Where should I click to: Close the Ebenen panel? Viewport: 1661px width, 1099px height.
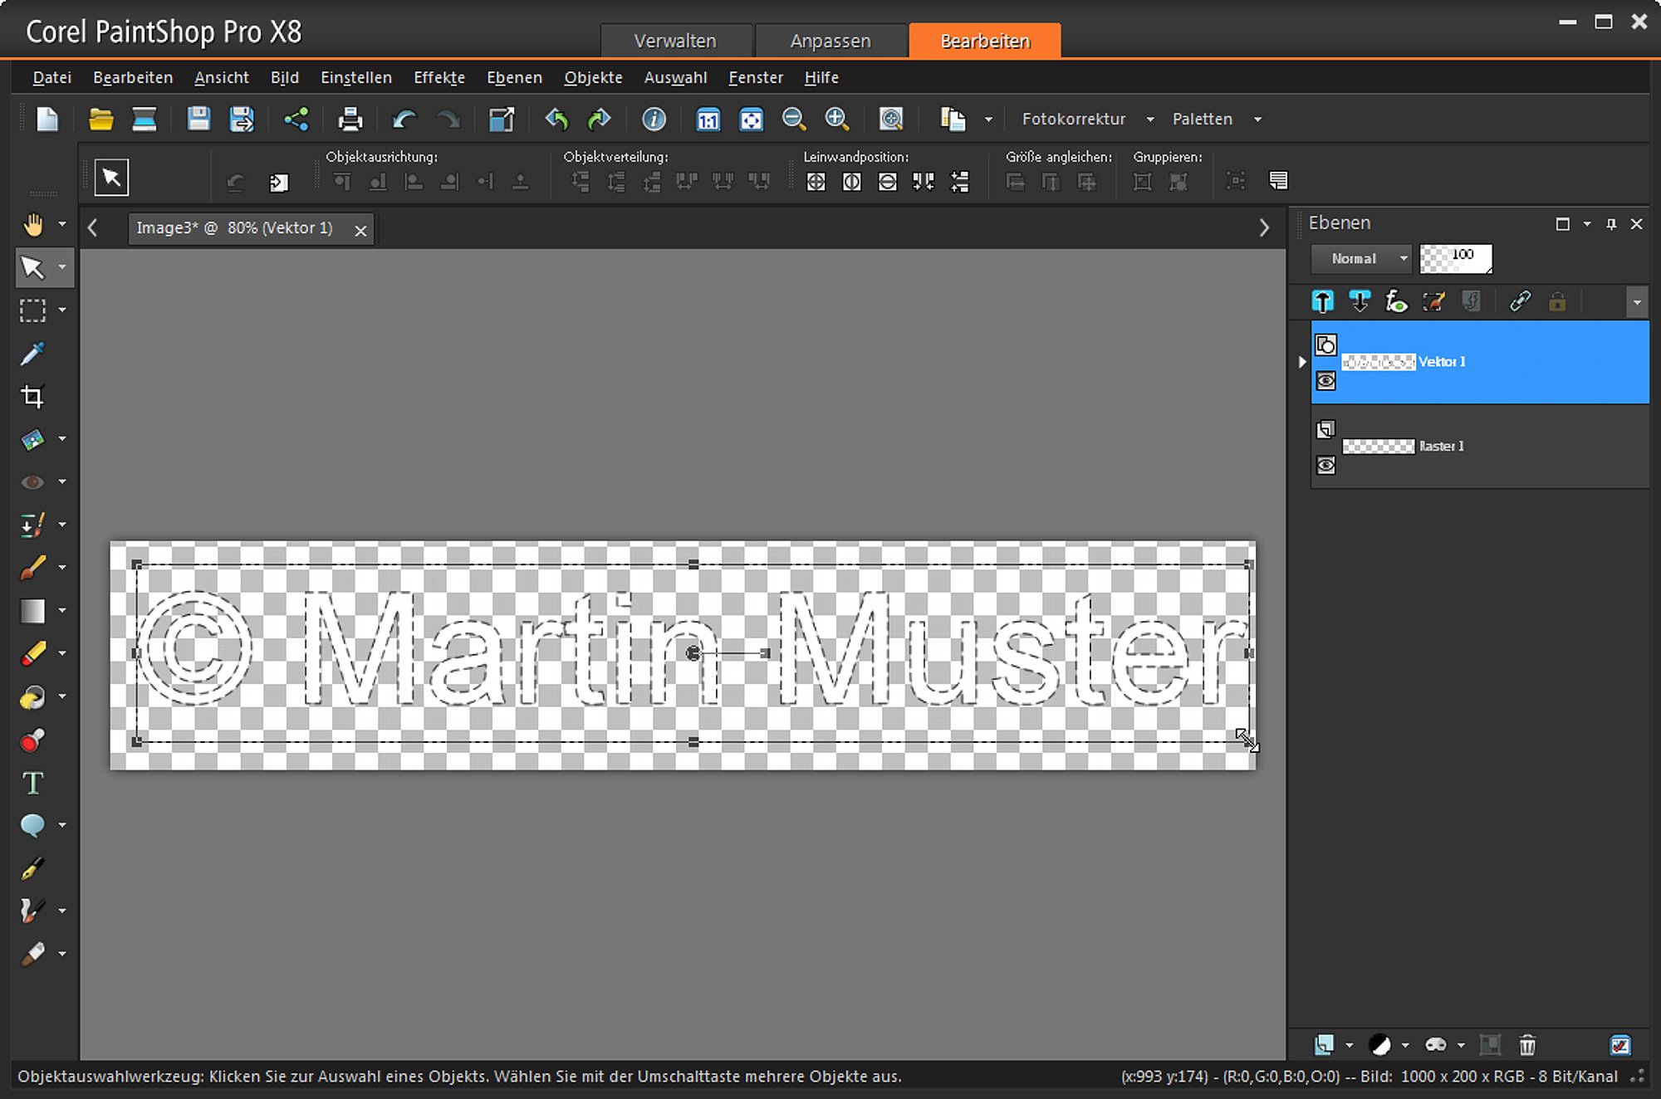point(1637,224)
